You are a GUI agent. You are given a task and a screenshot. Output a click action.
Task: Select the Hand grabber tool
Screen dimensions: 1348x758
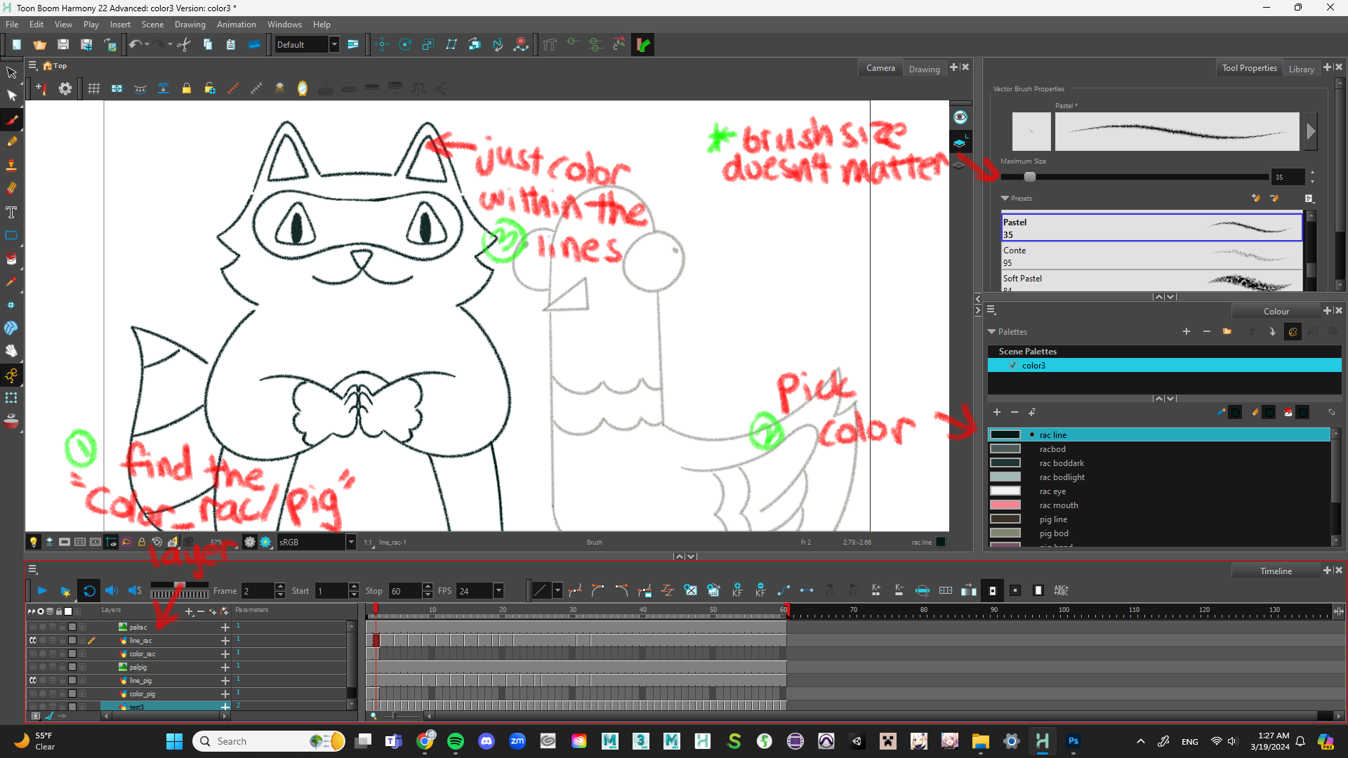[x=11, y=351]
